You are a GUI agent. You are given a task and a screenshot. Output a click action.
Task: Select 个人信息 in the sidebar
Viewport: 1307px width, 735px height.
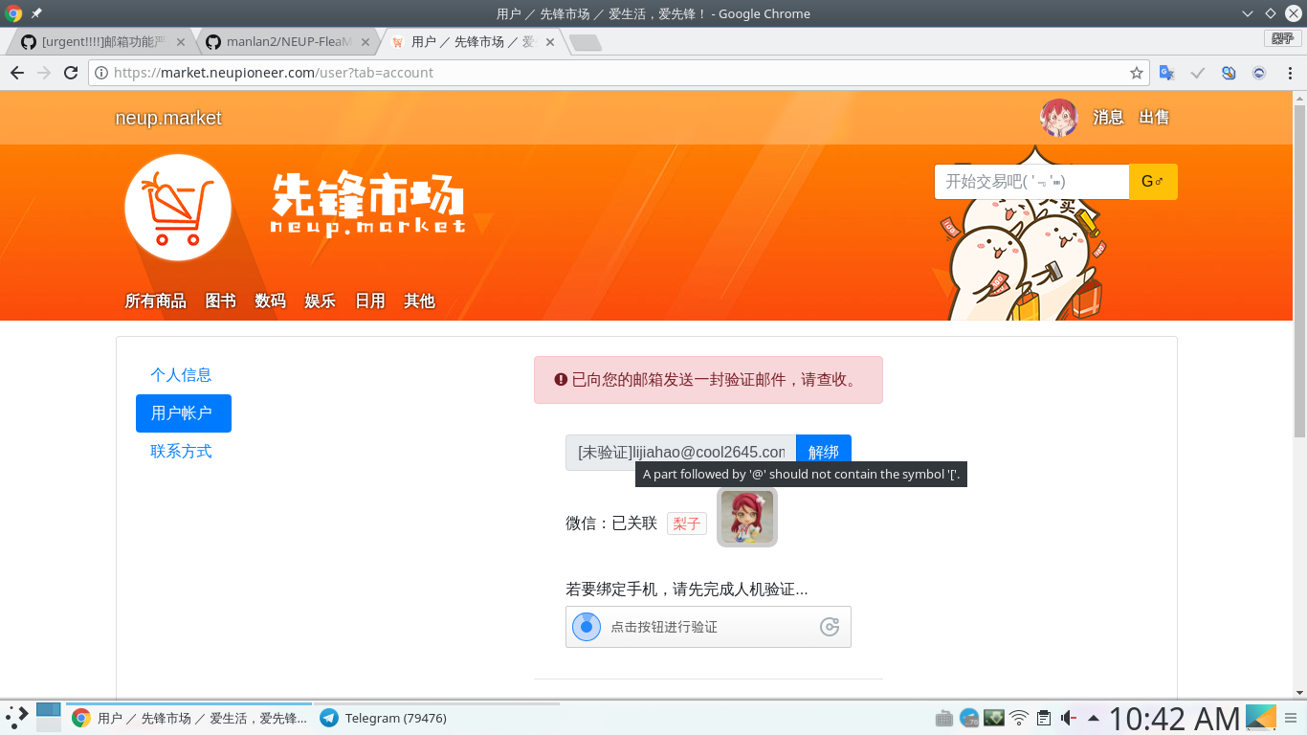[181, 375]
